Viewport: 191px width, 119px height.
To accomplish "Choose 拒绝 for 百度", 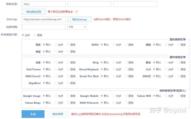I will click(68, 45).
